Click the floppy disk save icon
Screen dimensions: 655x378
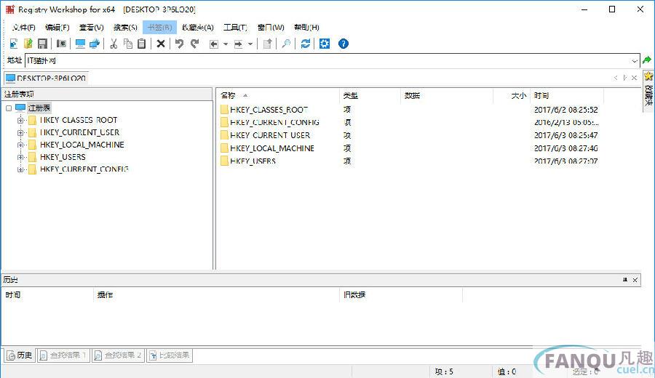click(42, 44)
